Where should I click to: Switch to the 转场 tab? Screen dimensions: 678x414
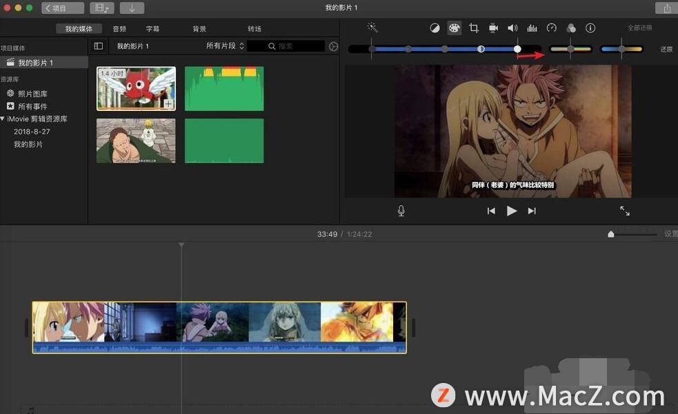click(255, 29)
